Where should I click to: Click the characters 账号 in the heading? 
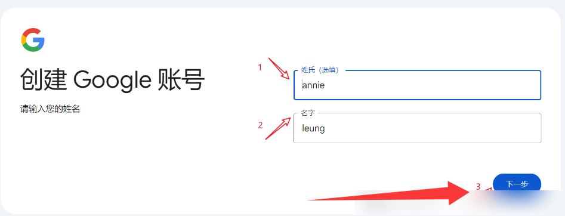click(x=181, y=79)
